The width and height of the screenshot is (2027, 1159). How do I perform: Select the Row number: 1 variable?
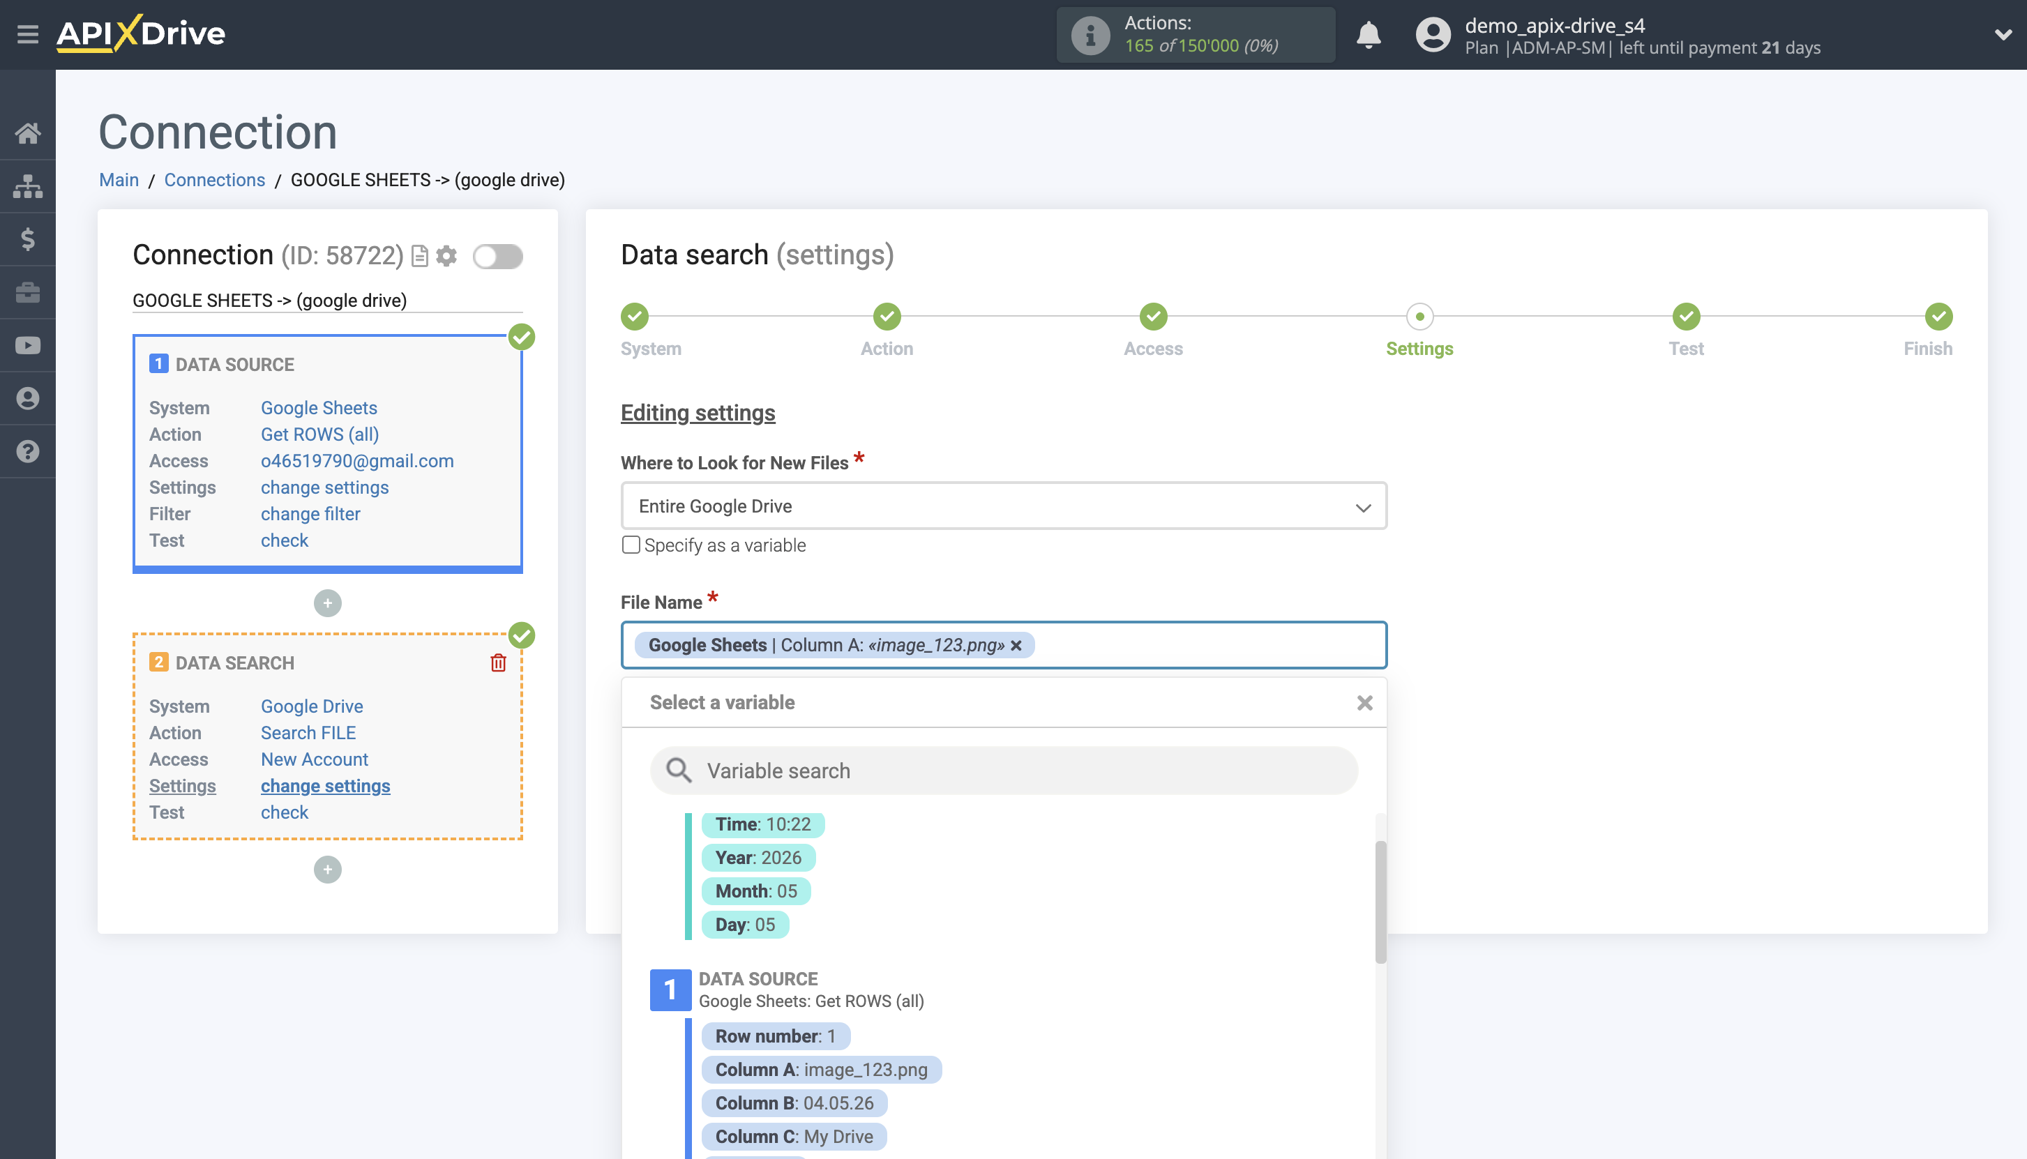pyautogui.click(x=776, y=1036)
